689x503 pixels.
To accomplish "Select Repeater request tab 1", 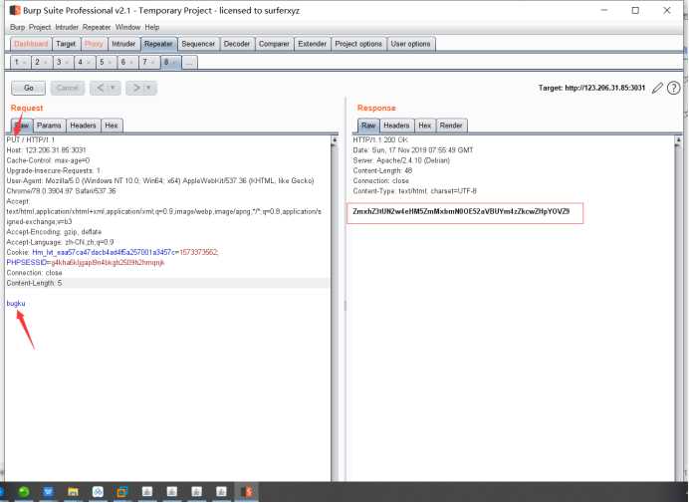I will [20, 63].
